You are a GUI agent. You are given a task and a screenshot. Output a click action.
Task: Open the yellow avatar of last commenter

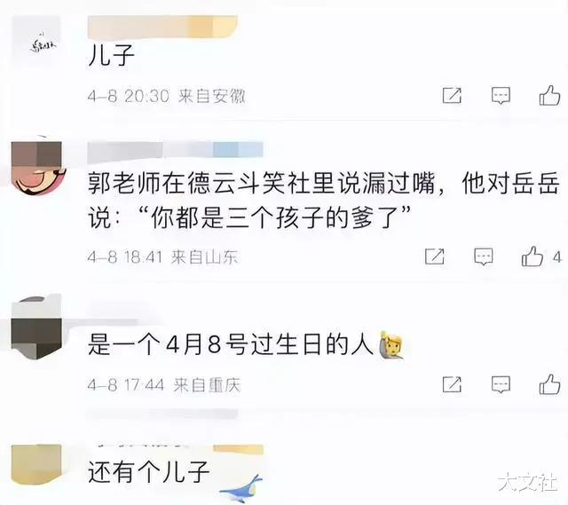36,464
